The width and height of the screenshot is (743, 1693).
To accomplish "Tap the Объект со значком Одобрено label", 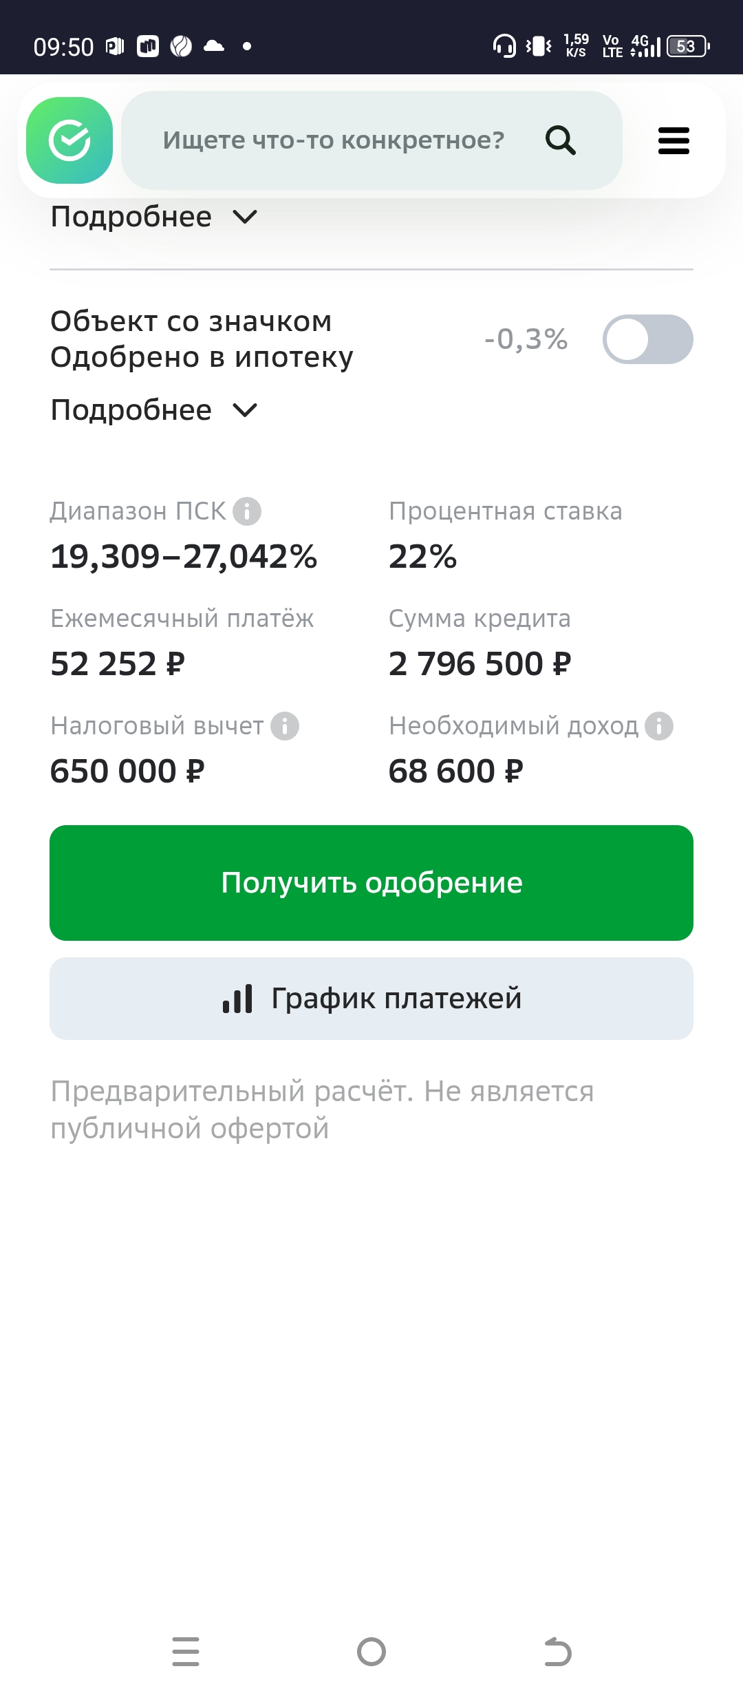I will coord(202,339).
